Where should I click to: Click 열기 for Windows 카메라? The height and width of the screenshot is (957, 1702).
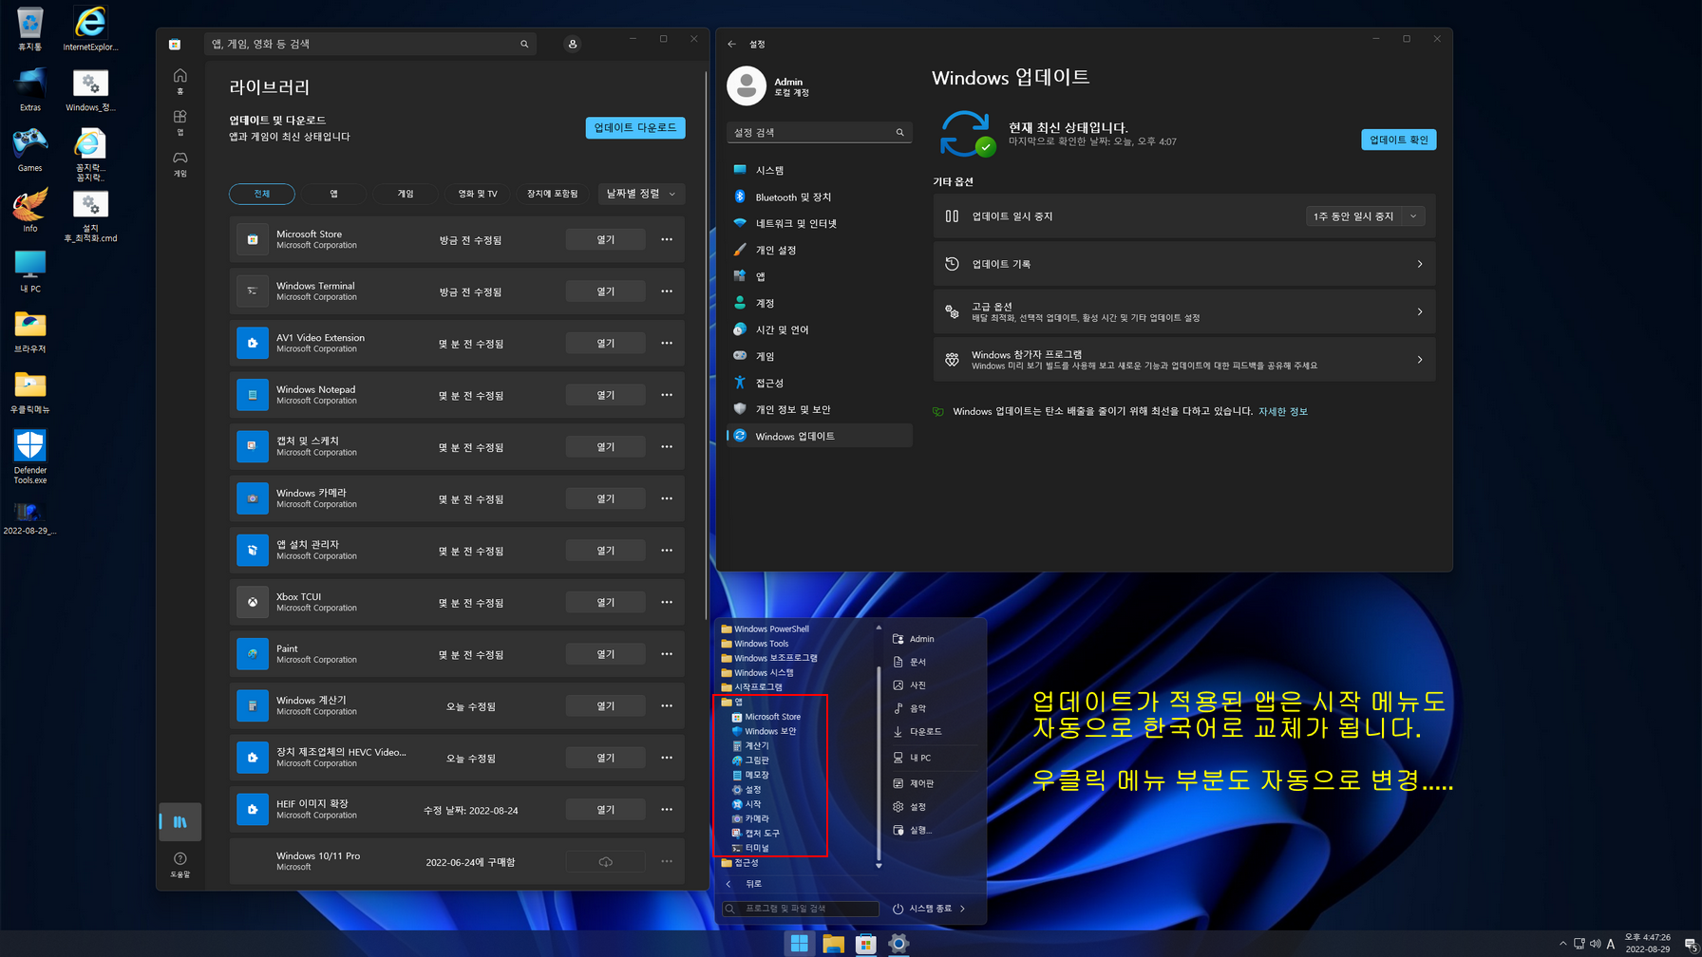point(606,498)
